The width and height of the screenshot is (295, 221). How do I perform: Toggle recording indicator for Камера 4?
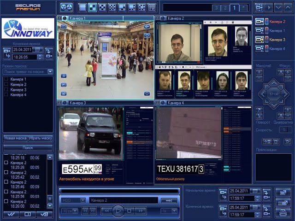[266, 49]
